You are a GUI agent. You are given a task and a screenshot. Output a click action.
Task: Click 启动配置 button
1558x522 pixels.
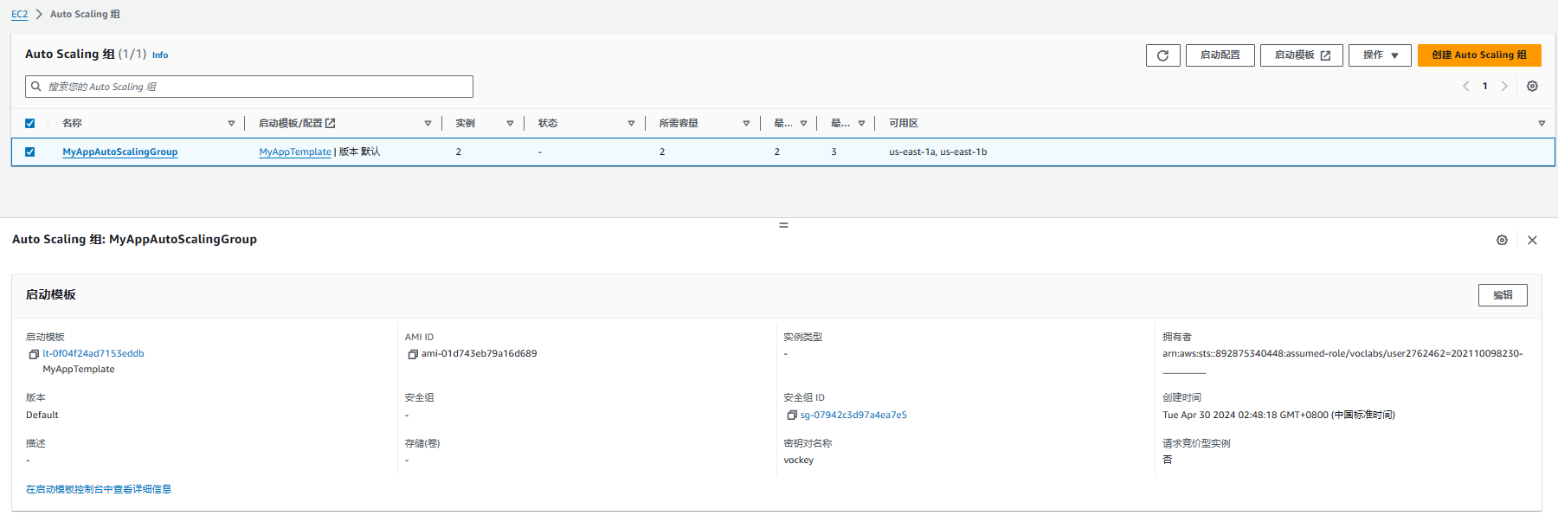tap(1220, 55)
